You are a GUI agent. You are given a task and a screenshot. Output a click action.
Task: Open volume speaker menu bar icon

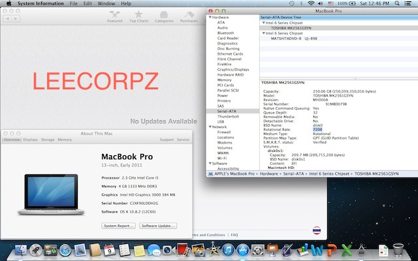[320, 3]
